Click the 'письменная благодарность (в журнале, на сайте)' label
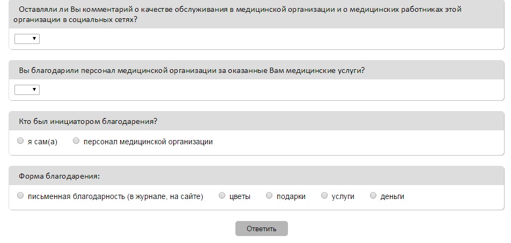The width and height of the screenshot is (511, 243). 115,197
